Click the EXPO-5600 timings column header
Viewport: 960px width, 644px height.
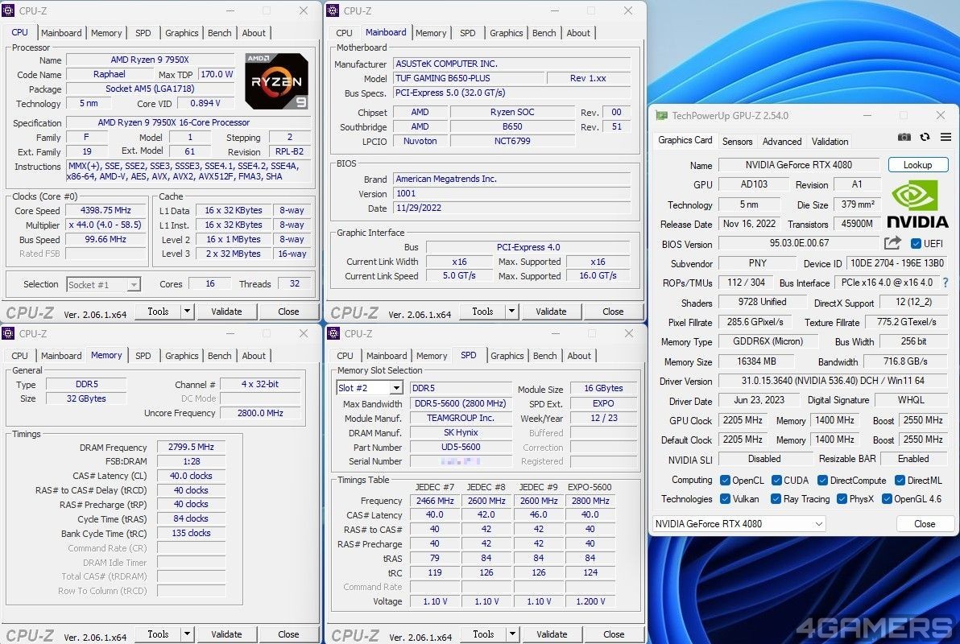click(x=590, y=487)
